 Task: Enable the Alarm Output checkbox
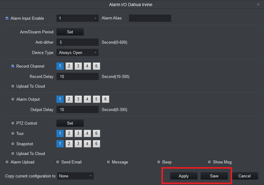click(x=13, y=99)
